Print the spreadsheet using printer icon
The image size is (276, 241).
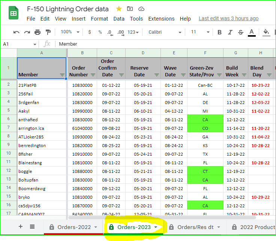click(37, 32)
